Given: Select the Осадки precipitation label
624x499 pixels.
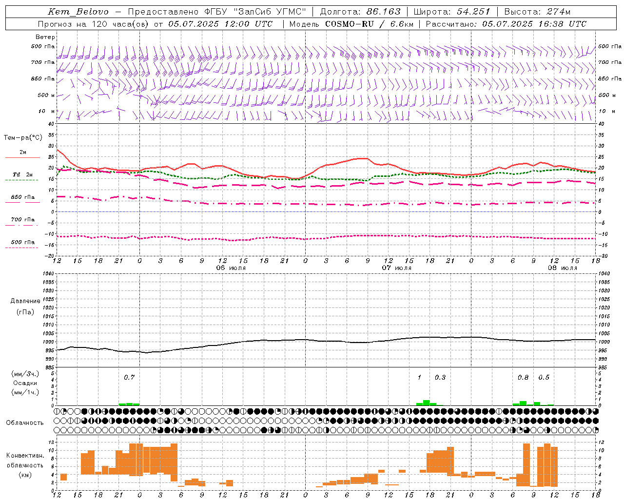Looking at the screenshot, I should point(25,383).
